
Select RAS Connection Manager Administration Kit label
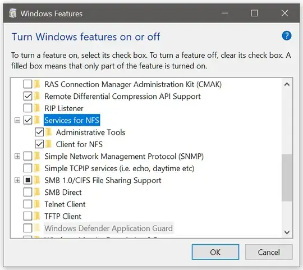tap(133, 84)
